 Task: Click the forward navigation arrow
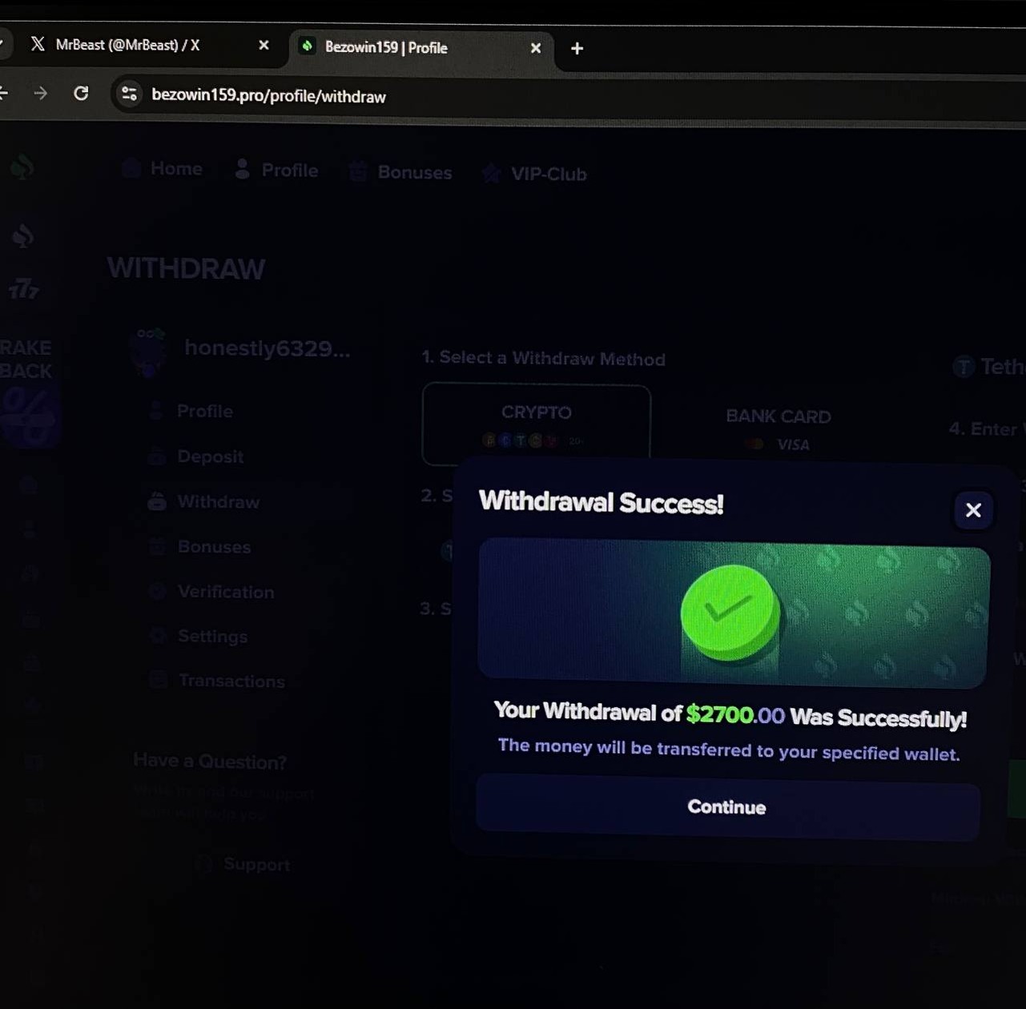click(x=40, y=94)
